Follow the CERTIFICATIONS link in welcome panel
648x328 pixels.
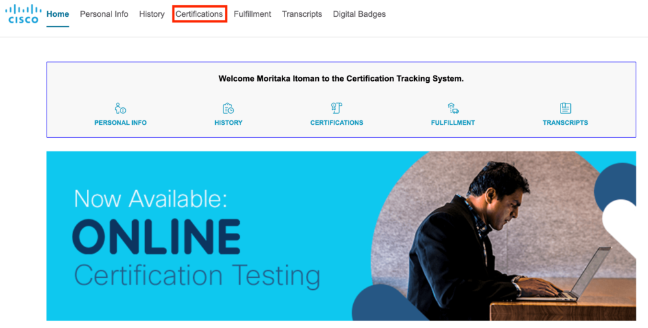tap(337, 122)
